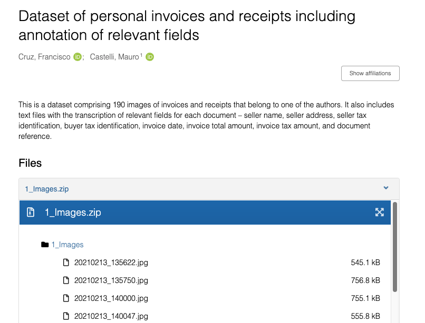Open the 1_Images.zip link in the file header
This screenshot has height=323, width=425.
[46, 189]
